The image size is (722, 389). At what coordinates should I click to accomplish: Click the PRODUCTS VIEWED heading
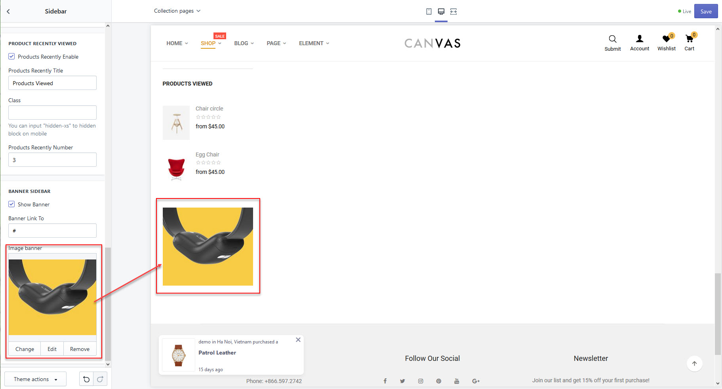click(x=187, y=84)
